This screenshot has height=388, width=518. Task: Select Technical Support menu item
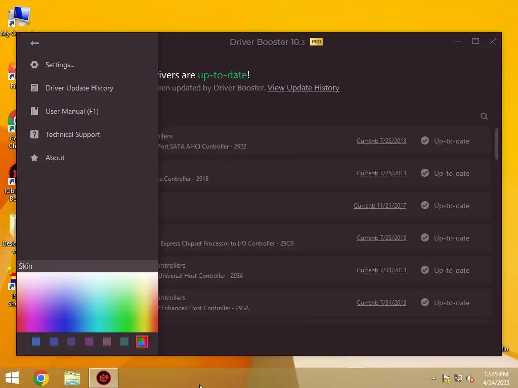73,134
